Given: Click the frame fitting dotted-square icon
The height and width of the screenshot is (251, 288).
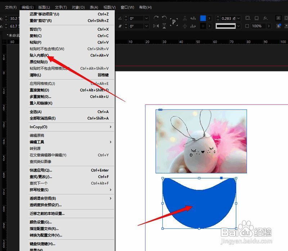Looking at the screenshot, I should click(x=248, y=18).
